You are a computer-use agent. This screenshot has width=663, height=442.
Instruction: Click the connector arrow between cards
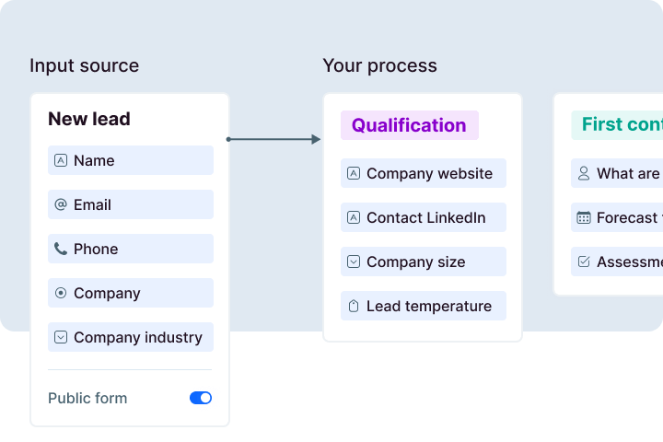[274, 139]
